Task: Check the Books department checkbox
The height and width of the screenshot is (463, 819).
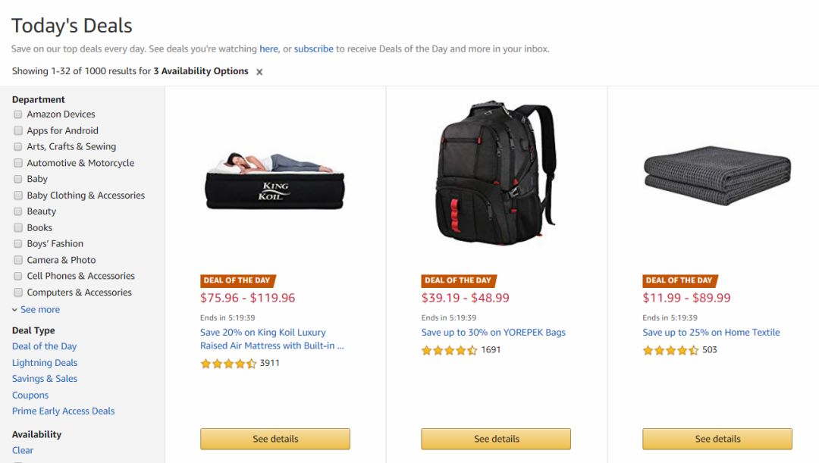Action: (18, 227)
